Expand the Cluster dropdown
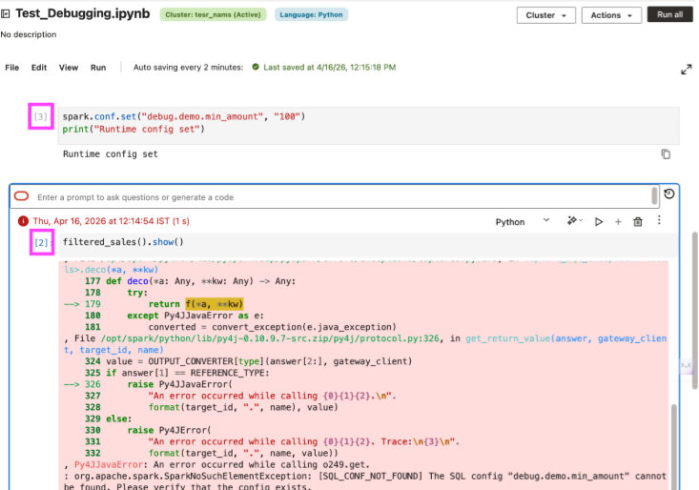Viewport: 699px width, 490px height. point(545,15)
